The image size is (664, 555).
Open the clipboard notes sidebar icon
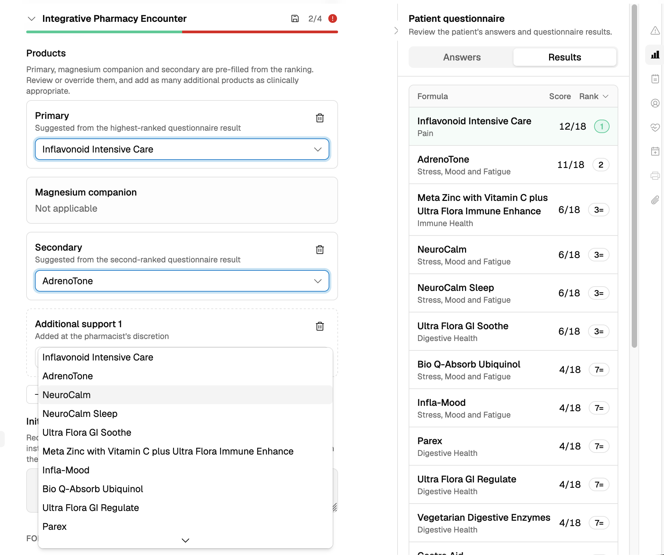pos(655,79)
